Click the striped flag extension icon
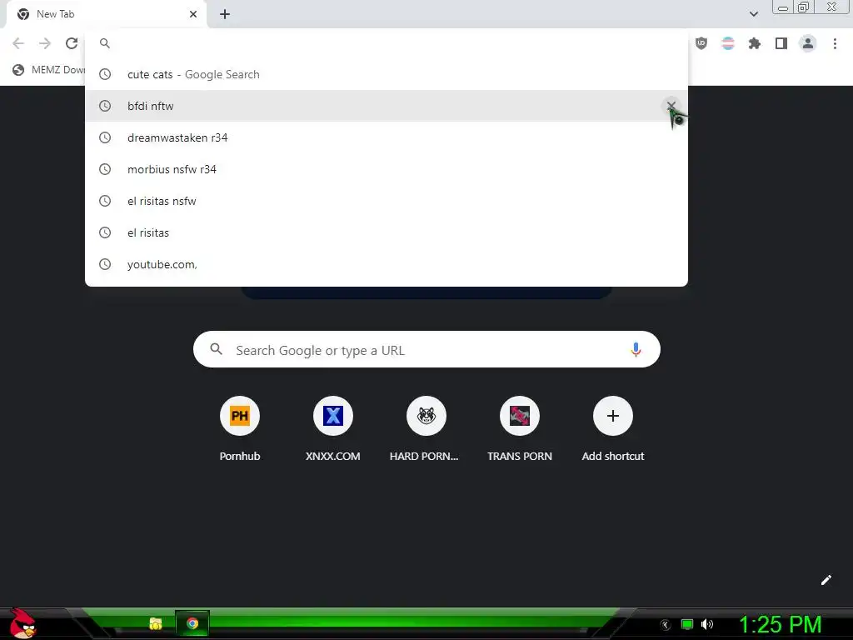Screen dimensions: 853x640 [x=728, y=43]
